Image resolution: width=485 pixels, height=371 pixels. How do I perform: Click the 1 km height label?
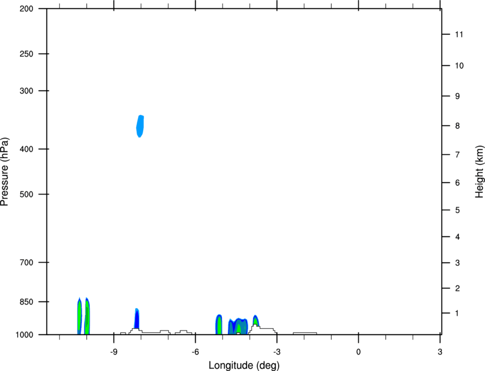[457, 313]
